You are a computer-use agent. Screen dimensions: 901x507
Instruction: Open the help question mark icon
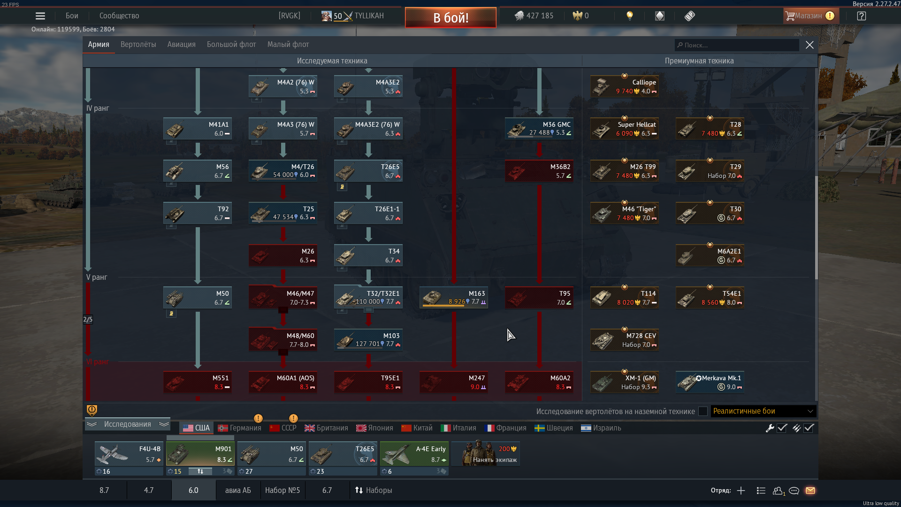point(861,16)
